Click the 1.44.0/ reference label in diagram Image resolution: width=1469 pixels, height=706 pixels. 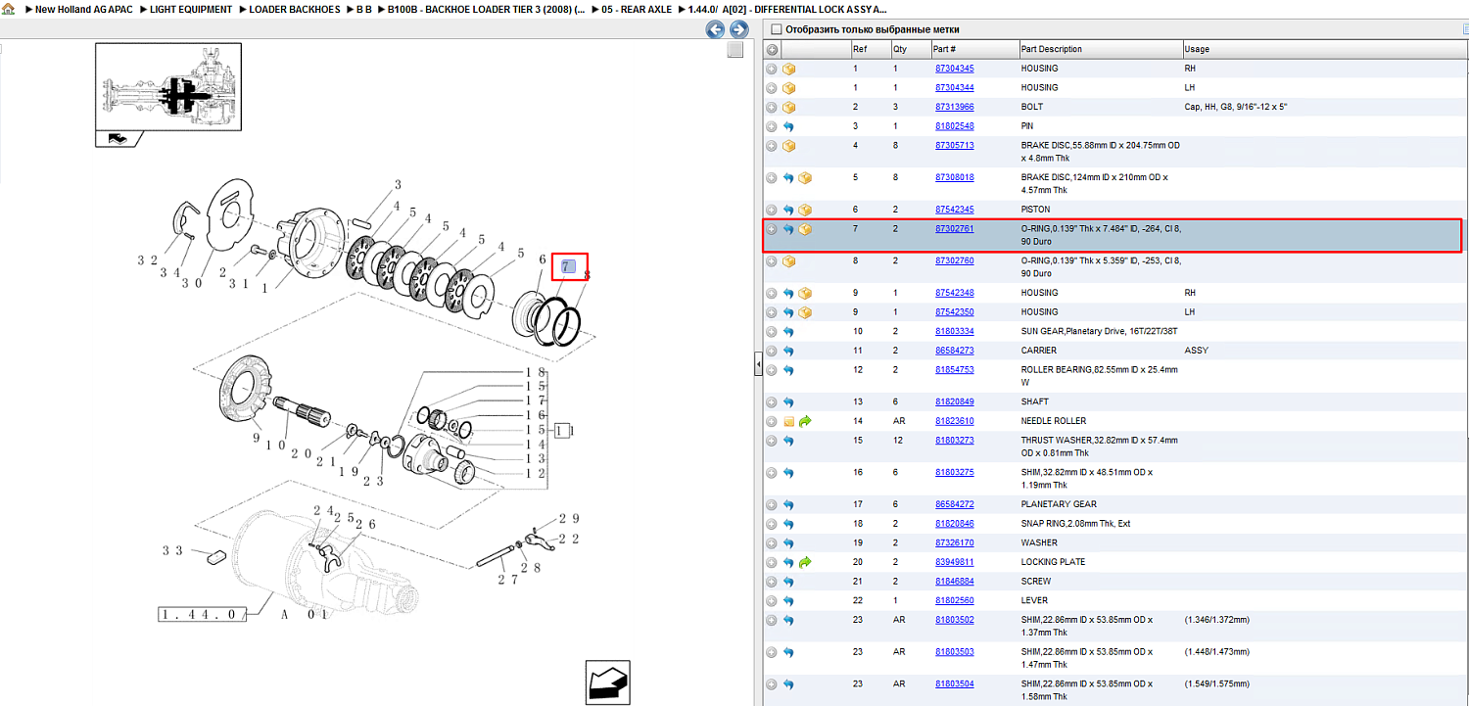(x=201, y=615)
